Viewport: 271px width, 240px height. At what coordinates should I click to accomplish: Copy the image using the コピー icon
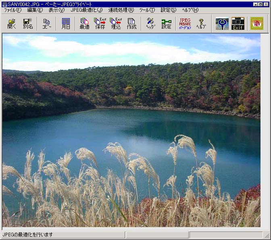tap(47, 24)
